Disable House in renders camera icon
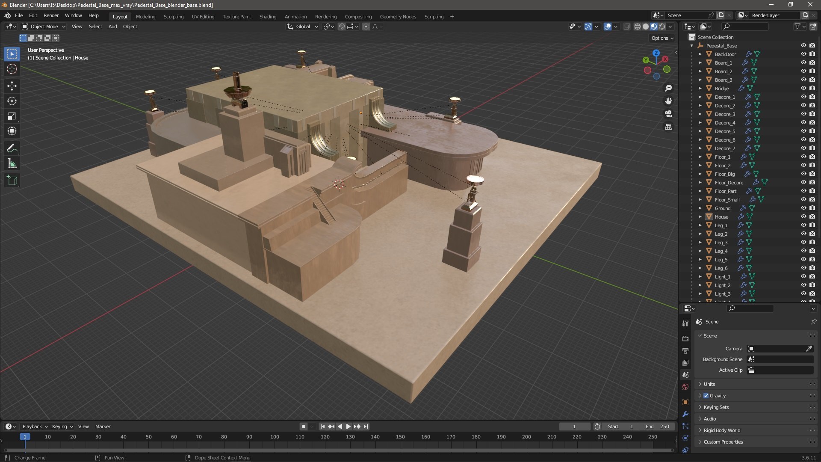 [812, 217]
